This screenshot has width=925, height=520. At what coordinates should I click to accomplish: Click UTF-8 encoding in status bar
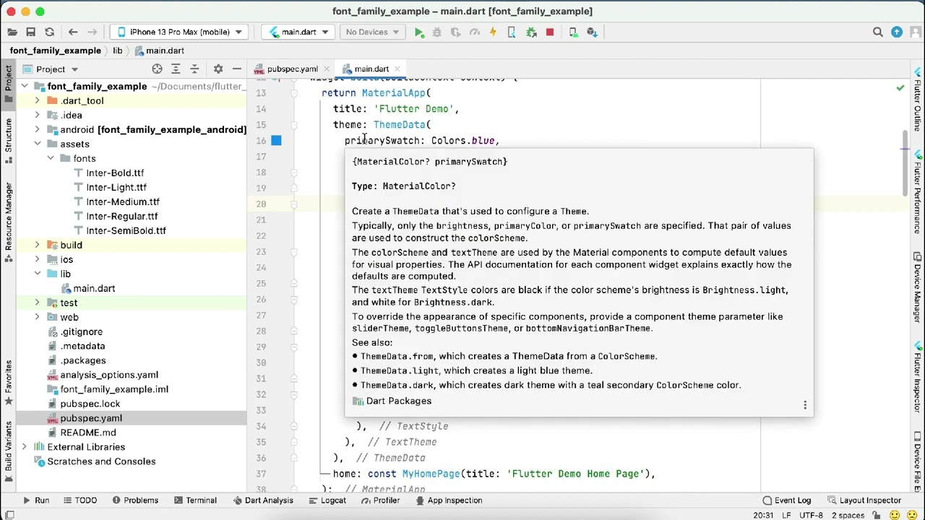point(811,515)
